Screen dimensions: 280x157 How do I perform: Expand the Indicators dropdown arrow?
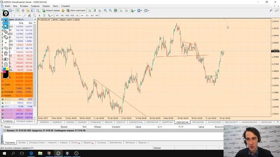pyautogui.click(x=135, y=10)
